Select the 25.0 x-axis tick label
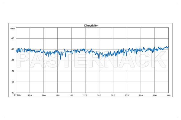Image resolution: width=181 pixels, height=120 pixels. 57,95
